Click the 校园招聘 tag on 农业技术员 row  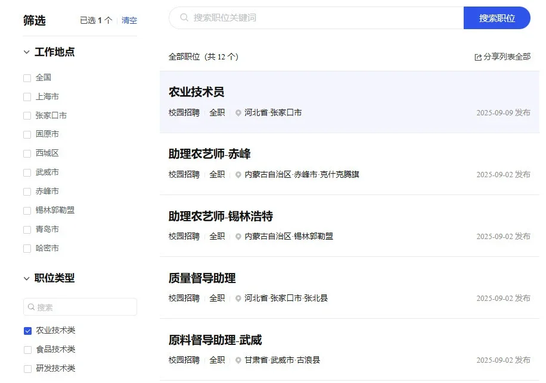184,113
